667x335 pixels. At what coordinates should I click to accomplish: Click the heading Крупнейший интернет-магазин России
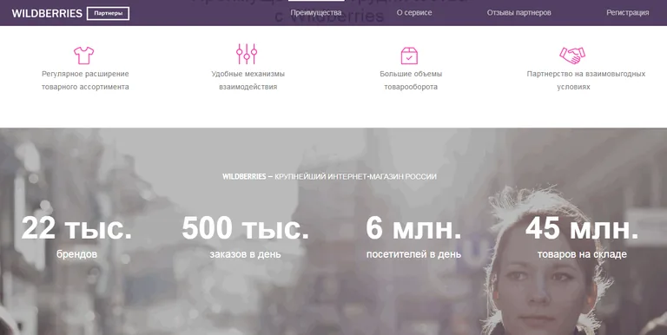click(329, 176)
